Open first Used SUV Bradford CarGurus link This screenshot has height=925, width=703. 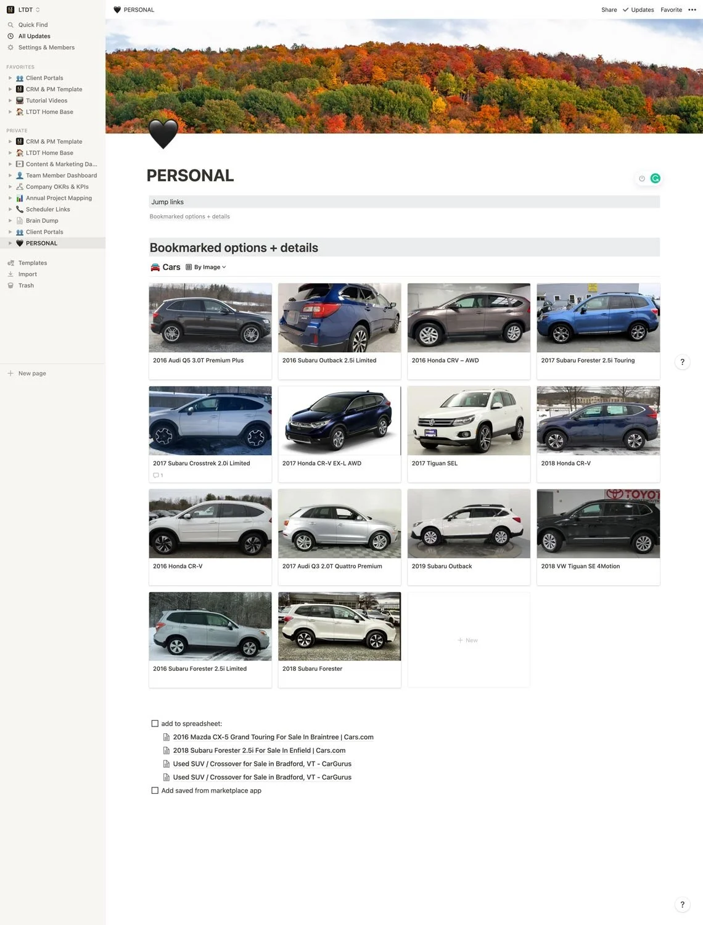tap(262, 763)
